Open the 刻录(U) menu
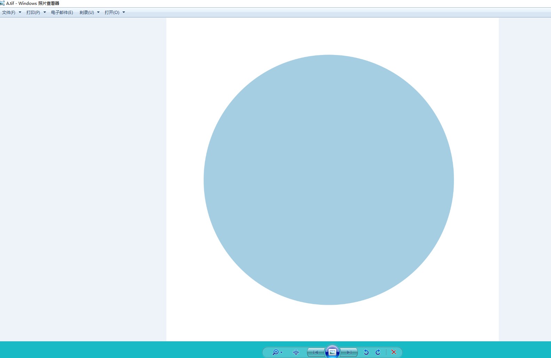551x358 pixels. (87, 13)
